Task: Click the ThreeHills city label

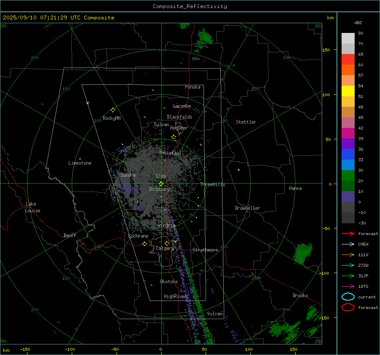Action: pos(212,184)
